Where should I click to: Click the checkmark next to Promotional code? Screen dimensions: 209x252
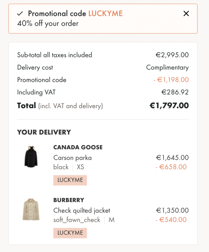coord(20,14)
